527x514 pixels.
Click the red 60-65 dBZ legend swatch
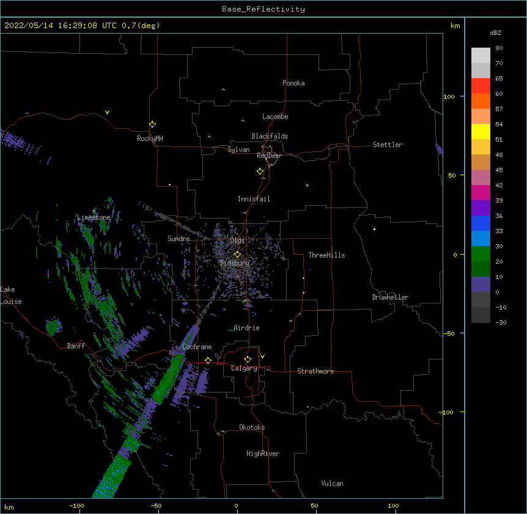tap(481, 85)
